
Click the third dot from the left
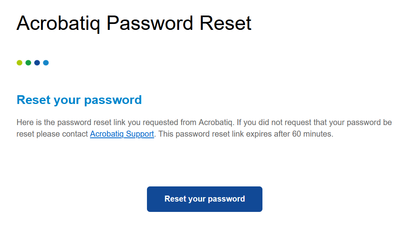[37, 63]
